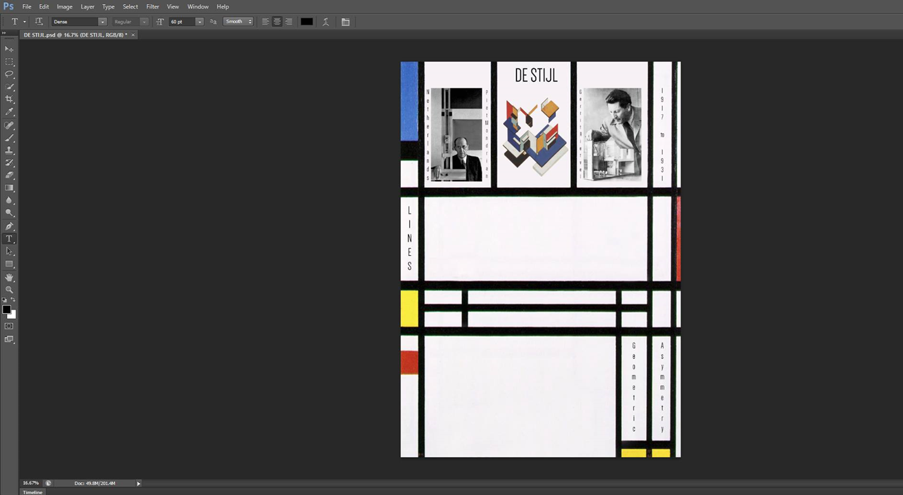The height and width of the screenshot is (495, 903).
Task: Toggle text orientation in options bar
Action: (x=39, y=22)
